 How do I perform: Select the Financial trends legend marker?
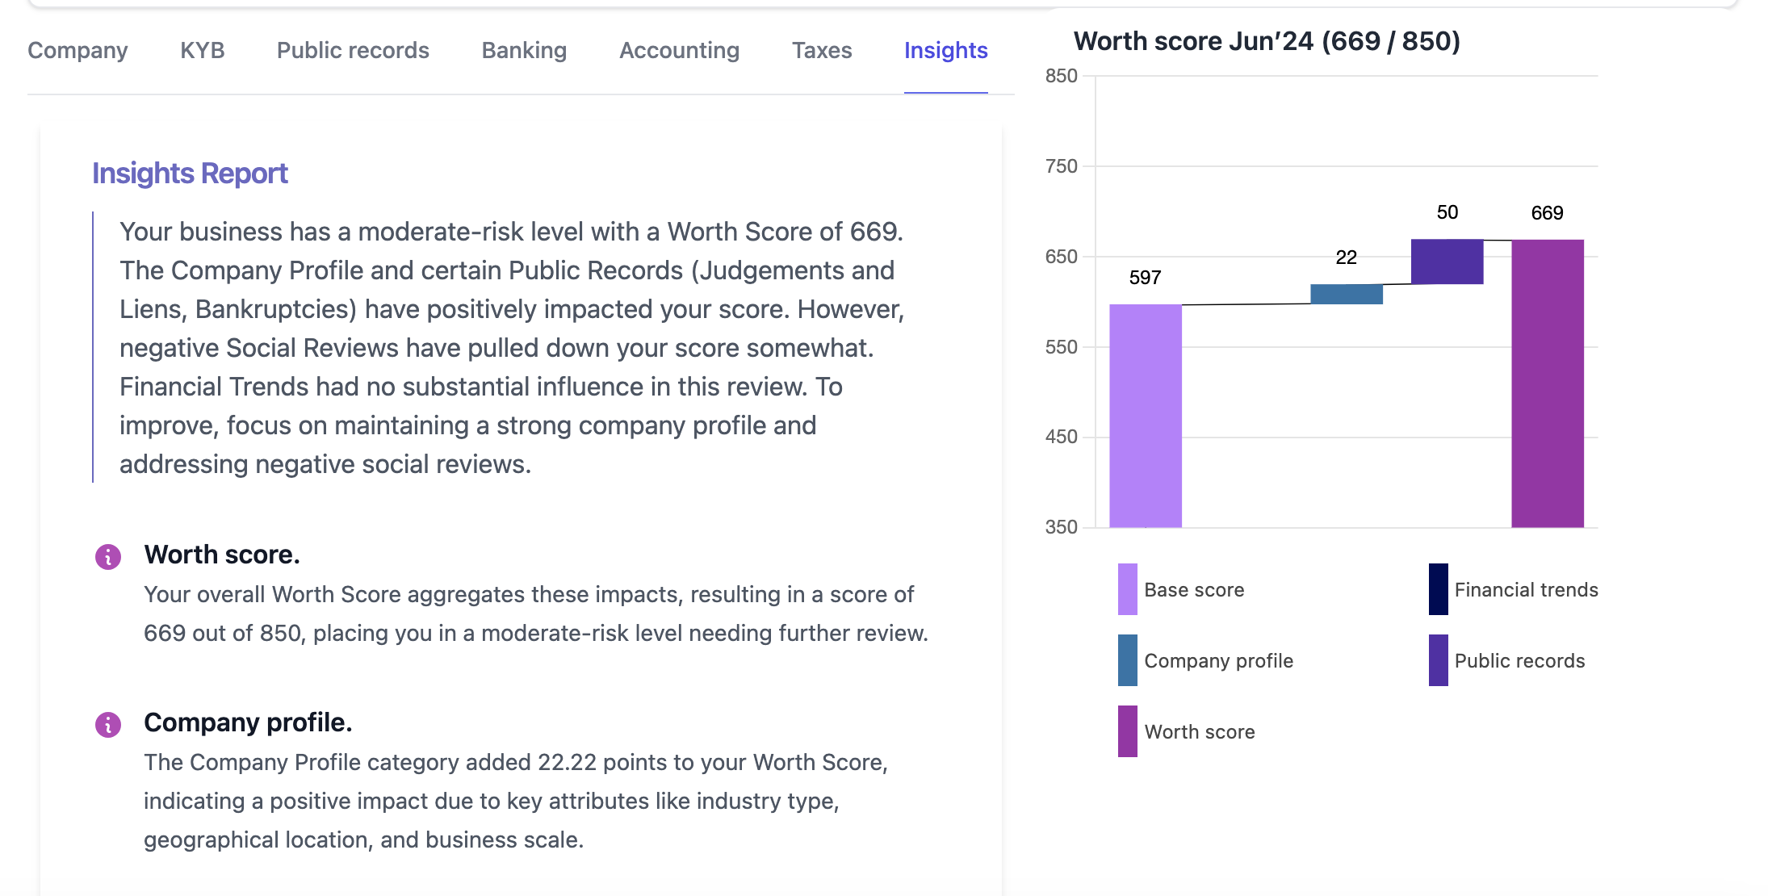[1438, 589]
